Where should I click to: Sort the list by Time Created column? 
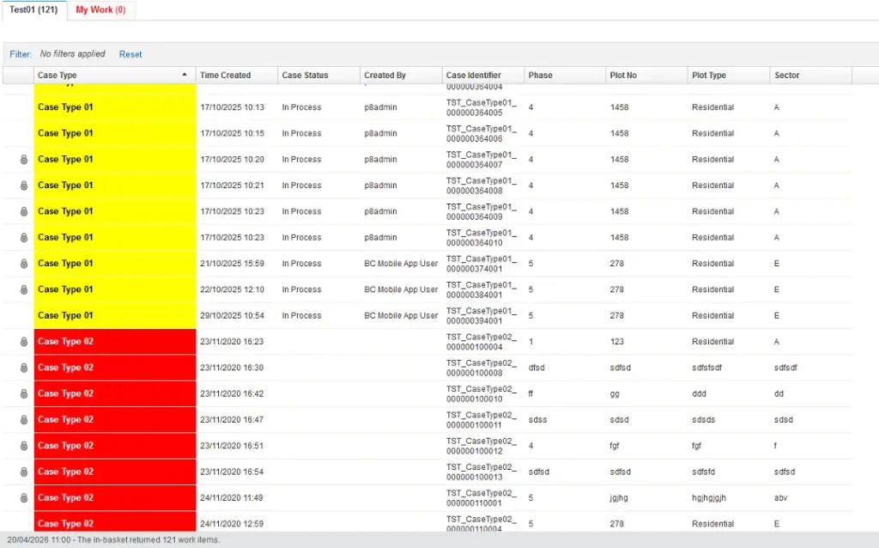226,75
